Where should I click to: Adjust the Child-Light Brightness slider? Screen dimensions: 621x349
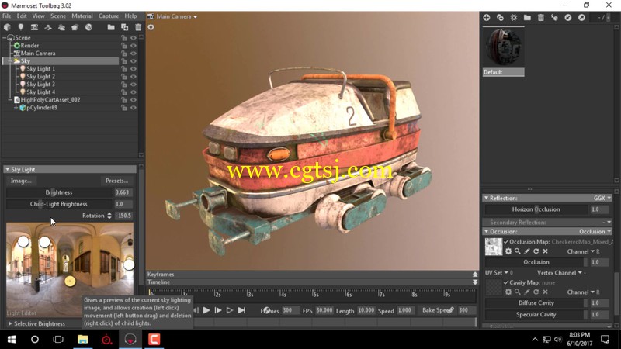coord(59,204)
